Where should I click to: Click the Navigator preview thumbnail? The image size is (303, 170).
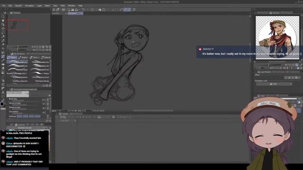point(18,25)
